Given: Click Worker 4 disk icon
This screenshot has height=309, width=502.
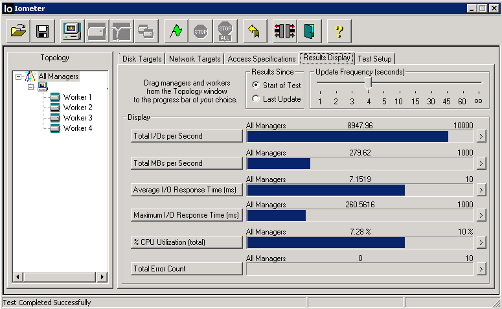Looking at the screenshot, I should [x=55, y=128].
